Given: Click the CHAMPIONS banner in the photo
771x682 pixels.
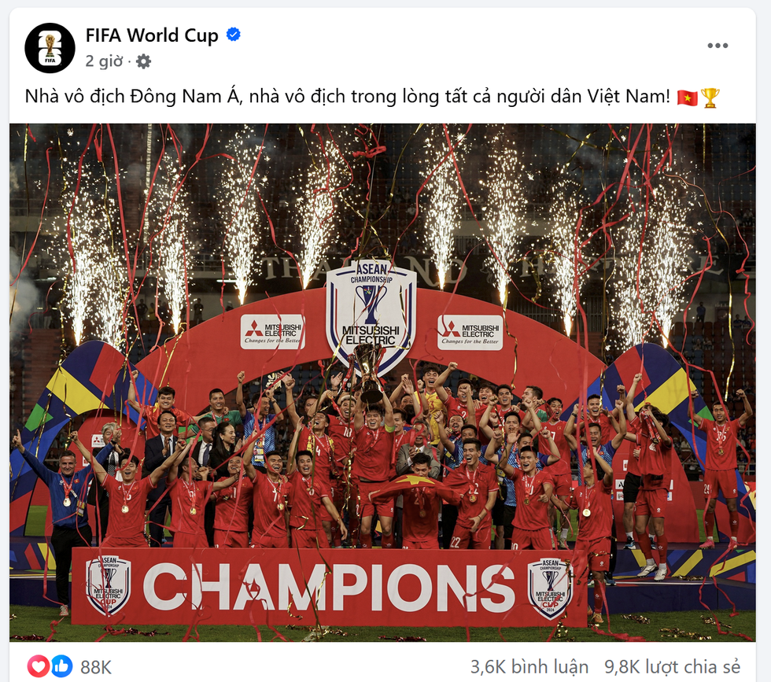Looking at the screenshot, I should point(330,587).
